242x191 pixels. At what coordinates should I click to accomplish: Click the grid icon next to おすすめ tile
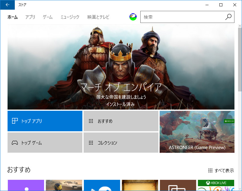(x=91, y=121)
